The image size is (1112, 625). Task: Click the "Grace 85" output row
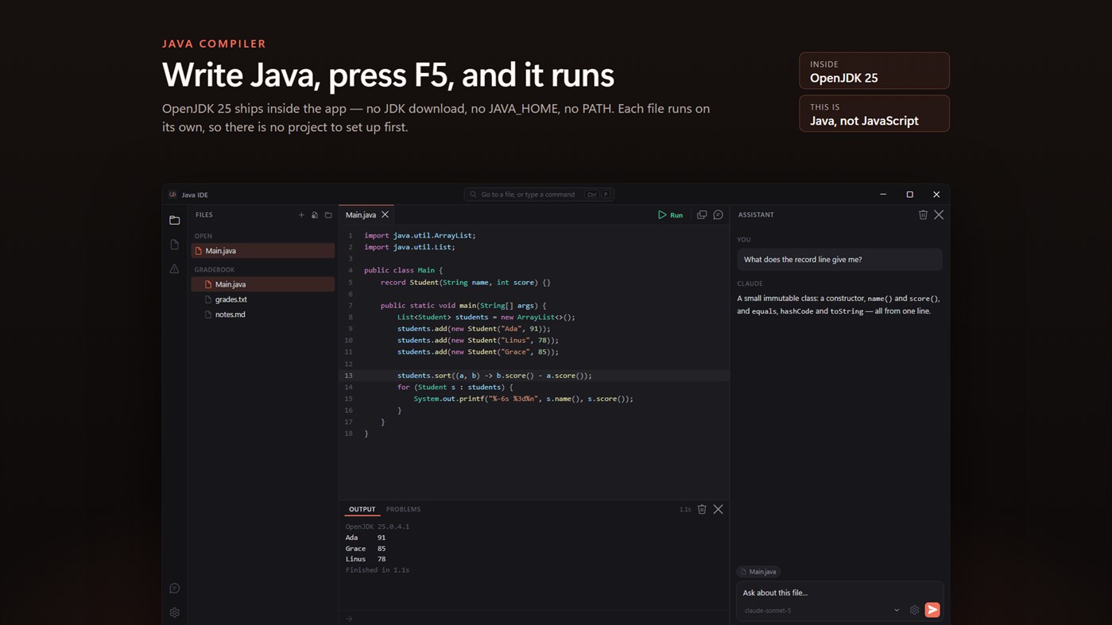366,549
